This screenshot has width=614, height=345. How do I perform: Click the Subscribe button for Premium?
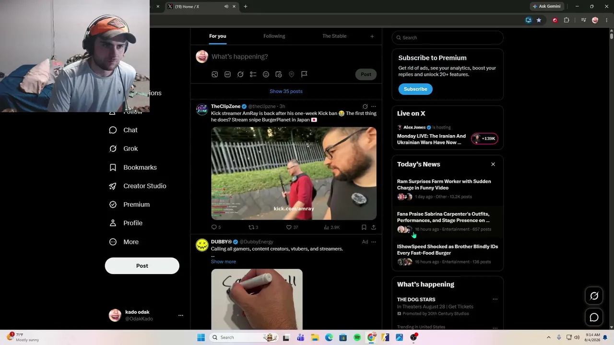click(x=415, y=89)
